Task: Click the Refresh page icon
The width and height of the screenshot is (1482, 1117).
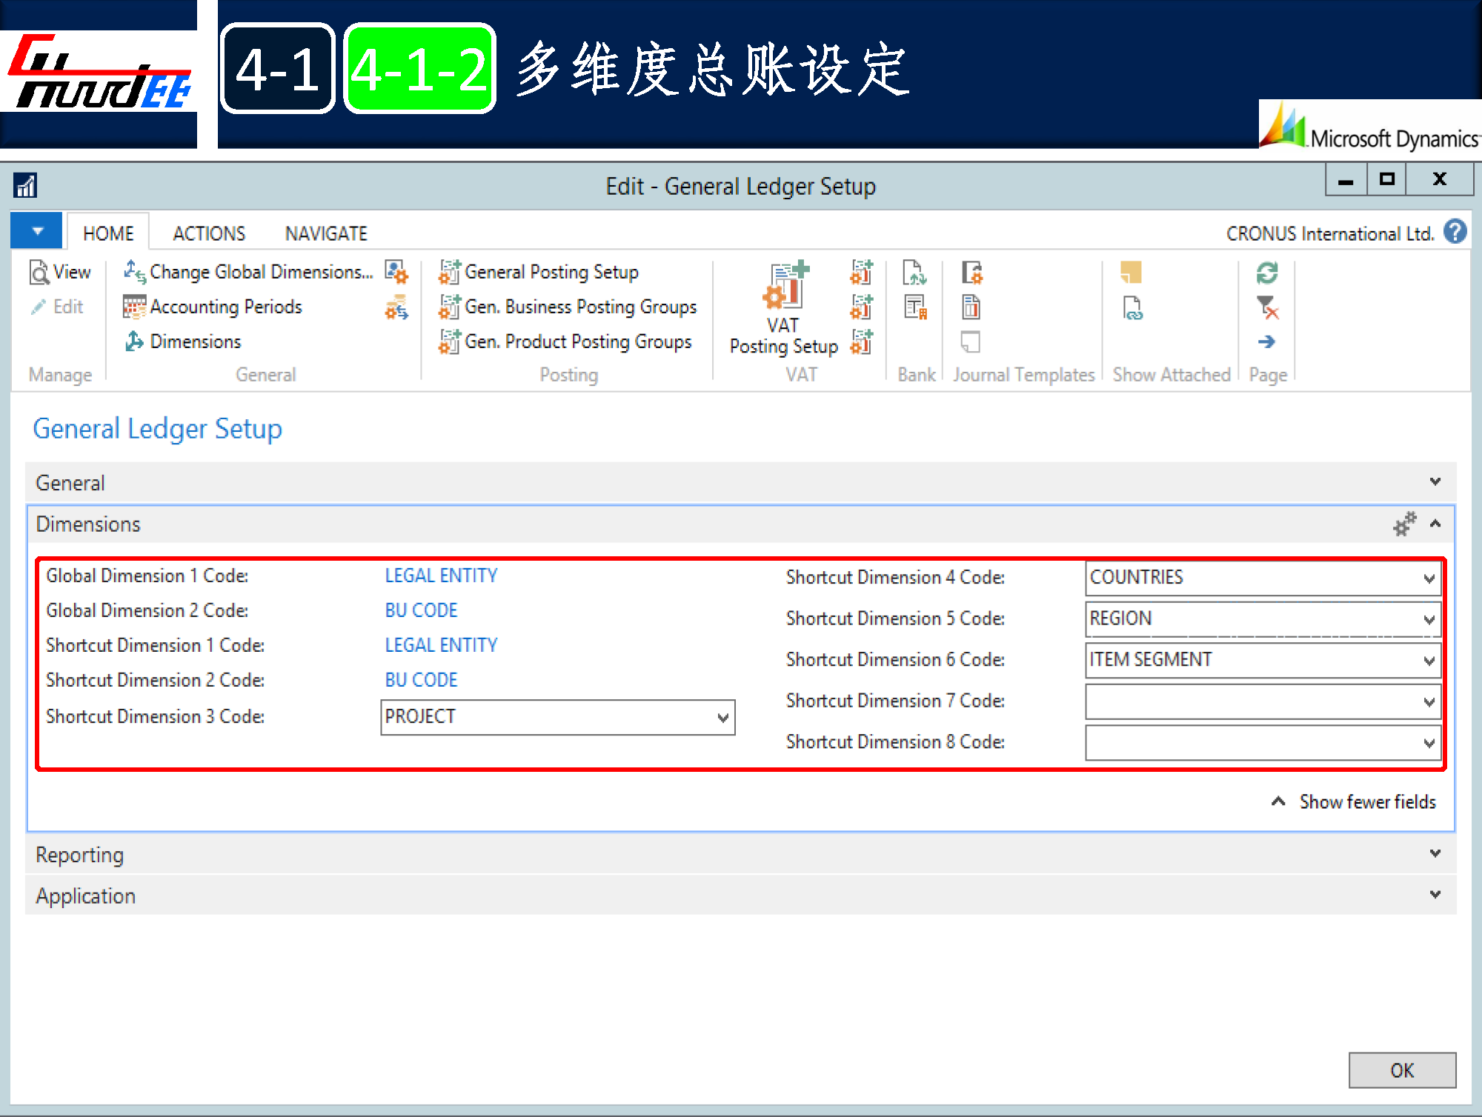Action: click(x=1266, y=273)
